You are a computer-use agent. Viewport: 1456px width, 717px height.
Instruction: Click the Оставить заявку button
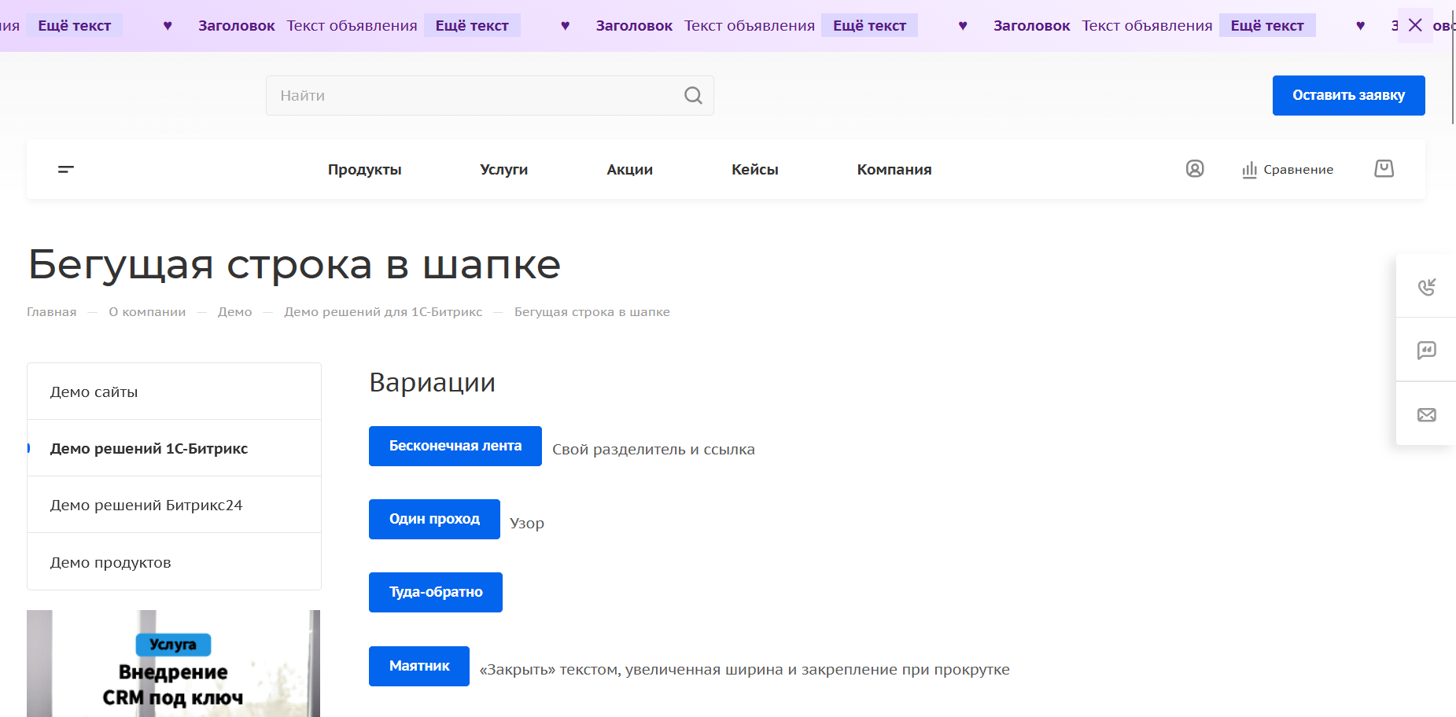(1348, 95)
